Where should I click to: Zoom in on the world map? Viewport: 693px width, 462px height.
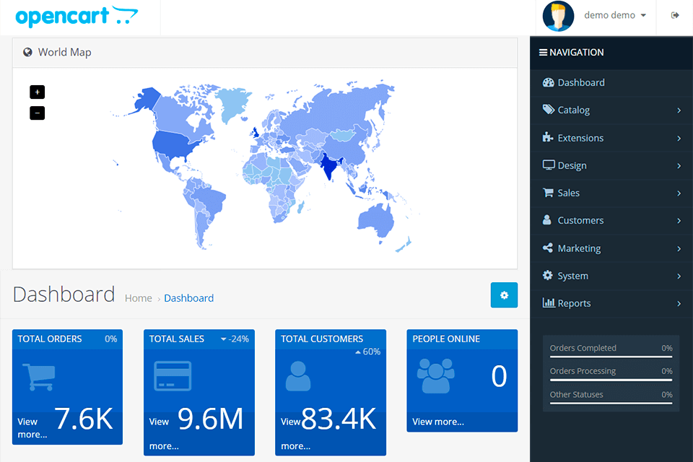click(38, 92)
